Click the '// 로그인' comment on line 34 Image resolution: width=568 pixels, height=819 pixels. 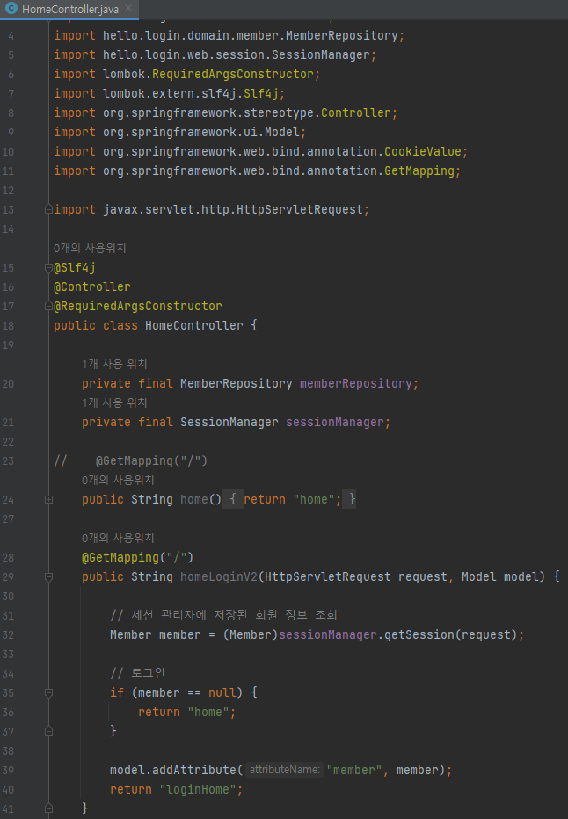point(137,673)
